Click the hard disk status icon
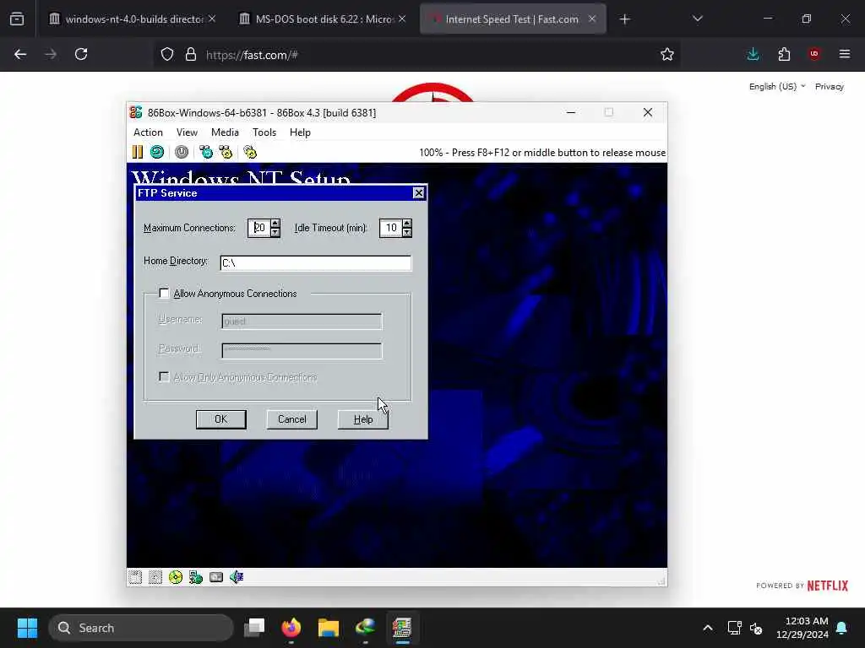This screenshot has height=648, width=865. point(216,577)
